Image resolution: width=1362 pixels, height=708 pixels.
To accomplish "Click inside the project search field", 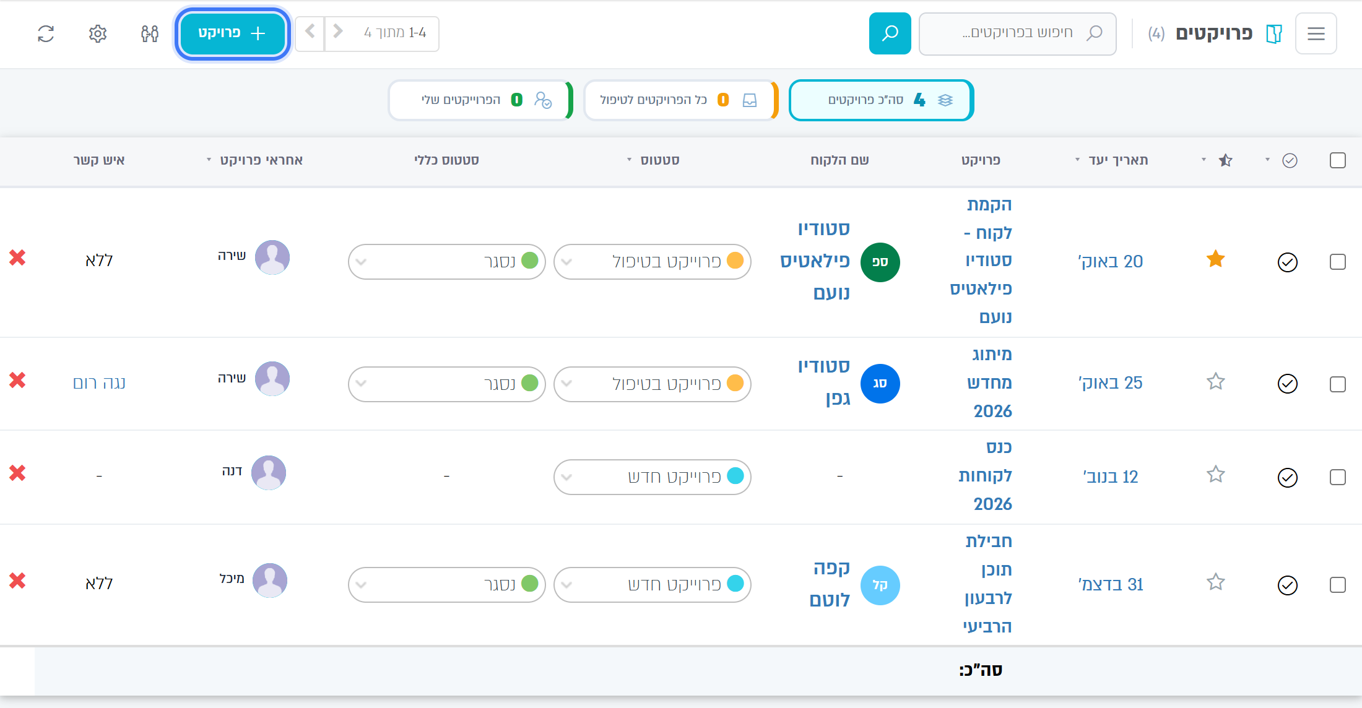I will point(1017,33).
